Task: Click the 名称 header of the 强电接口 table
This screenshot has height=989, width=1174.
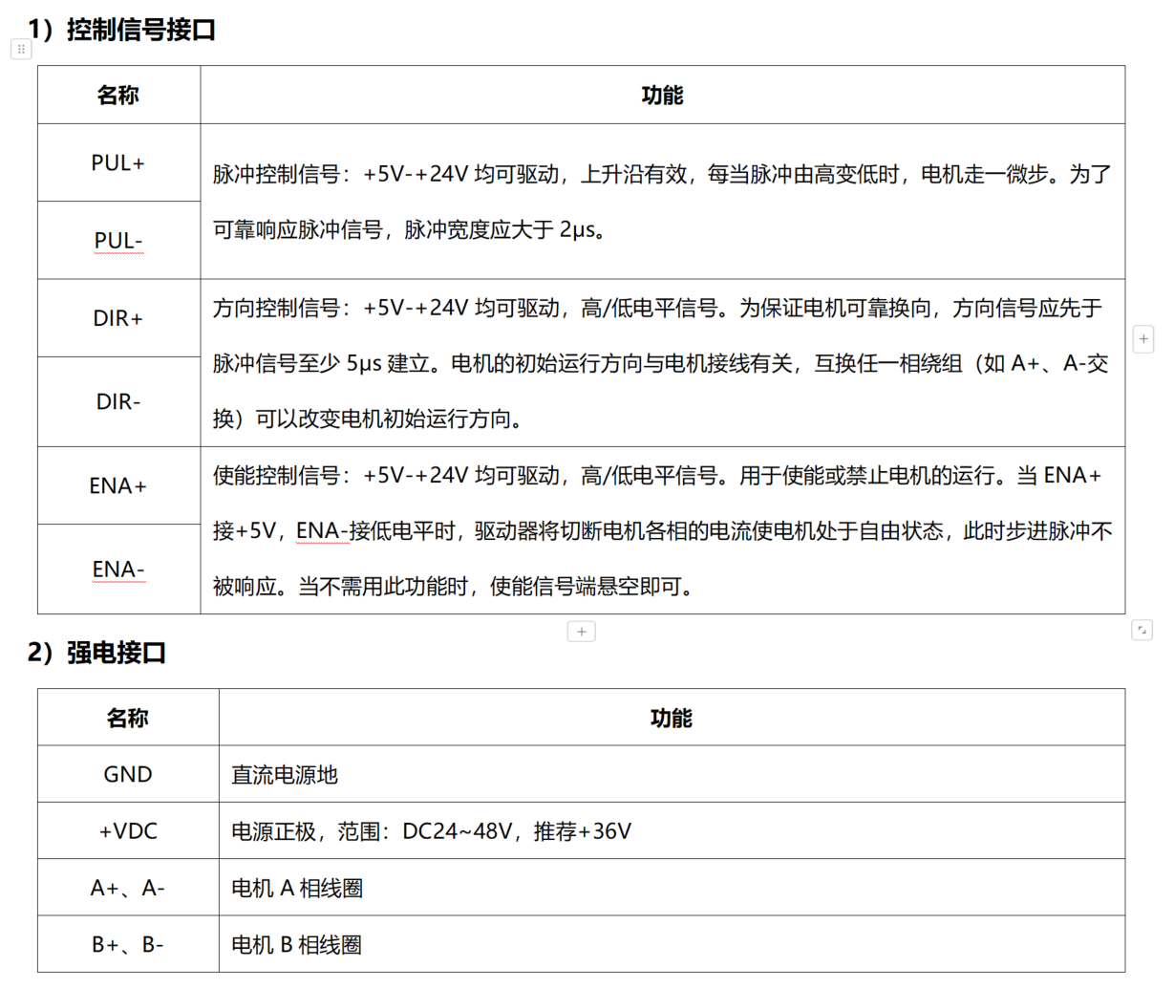Action: (x=128, y=718)
